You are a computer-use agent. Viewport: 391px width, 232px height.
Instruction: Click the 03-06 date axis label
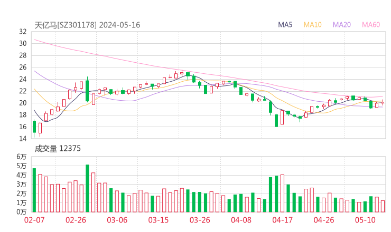pos(117,220)
